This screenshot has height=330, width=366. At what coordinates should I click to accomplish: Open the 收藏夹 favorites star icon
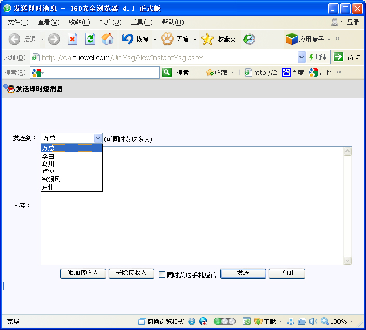208,39
